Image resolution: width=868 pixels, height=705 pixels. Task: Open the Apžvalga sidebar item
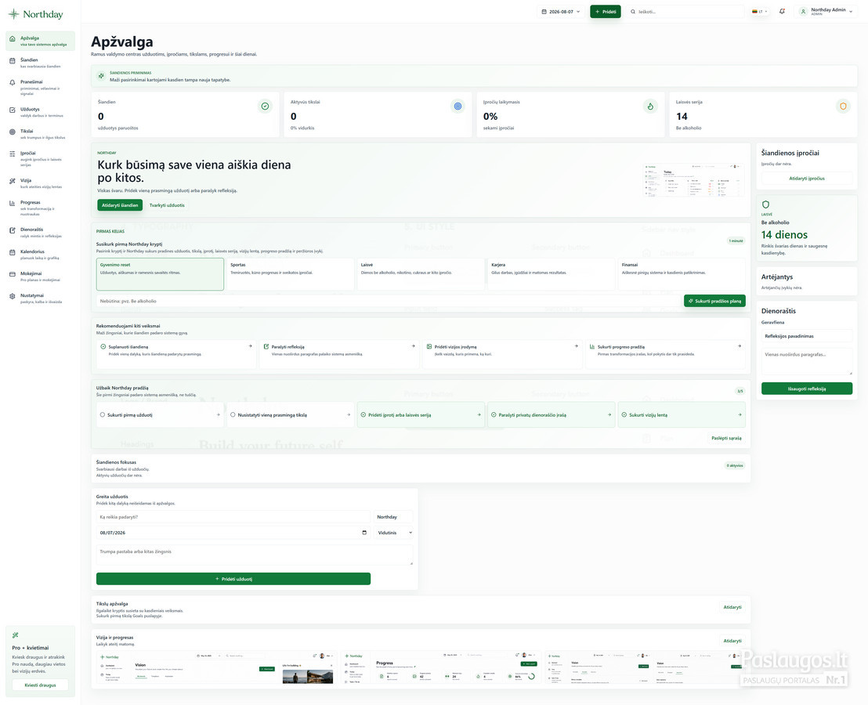point(40,41)
